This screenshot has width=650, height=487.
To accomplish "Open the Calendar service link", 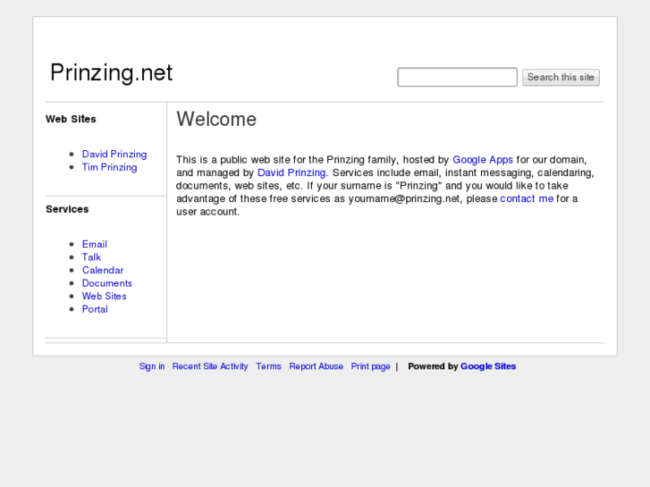I will 103,270.
